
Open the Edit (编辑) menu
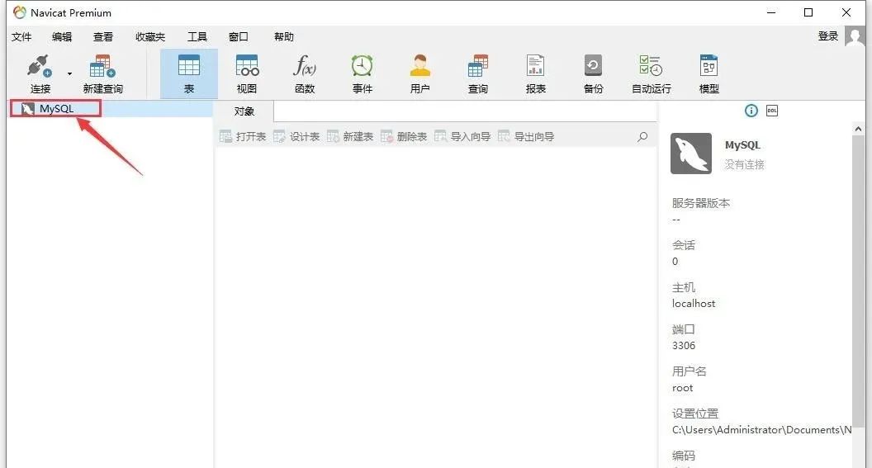(x=62, y=36)
